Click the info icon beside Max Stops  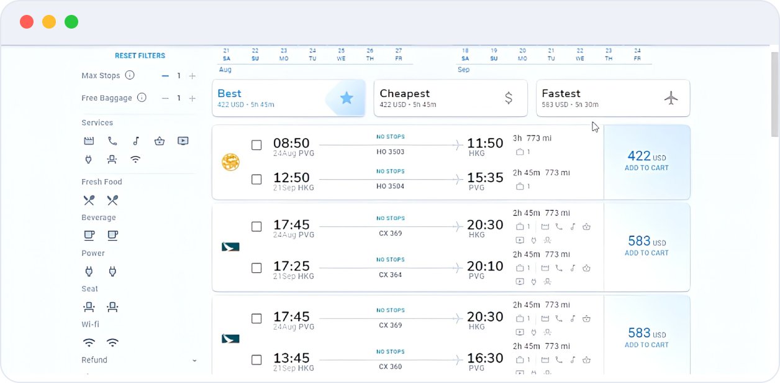pos(130,75)
